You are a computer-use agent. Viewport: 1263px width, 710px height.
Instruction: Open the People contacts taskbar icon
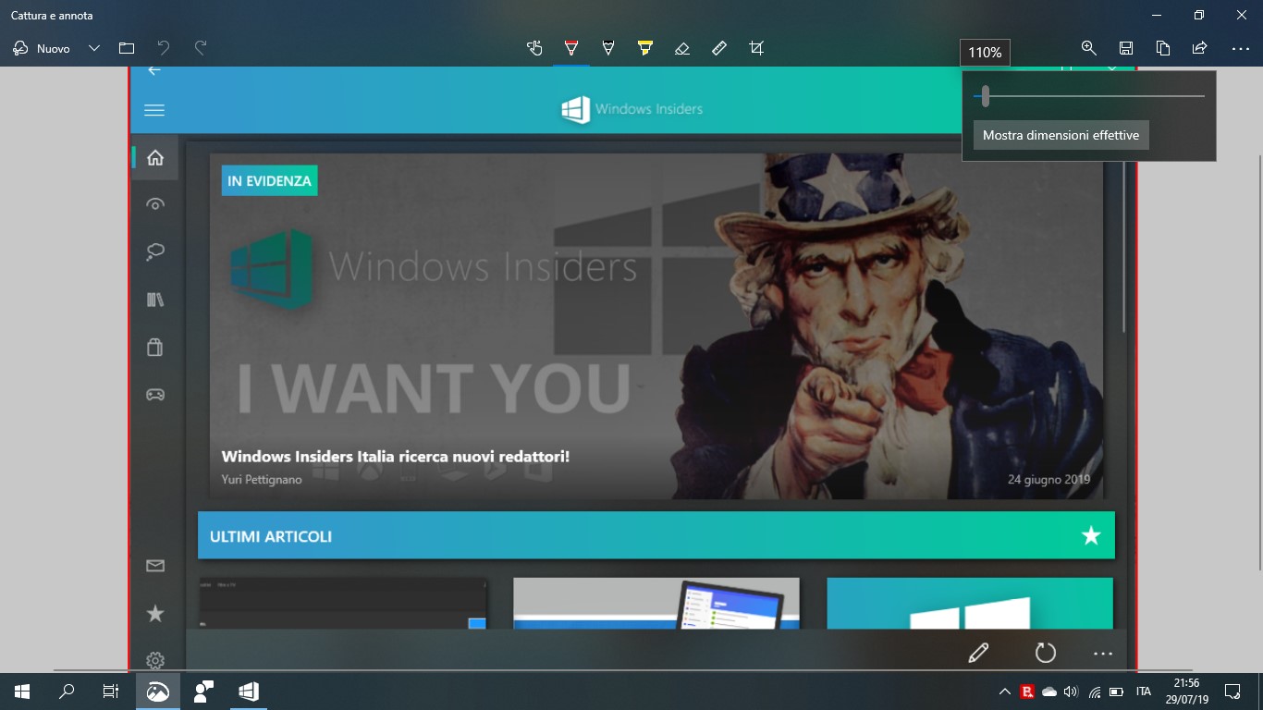tap(203, 691)
